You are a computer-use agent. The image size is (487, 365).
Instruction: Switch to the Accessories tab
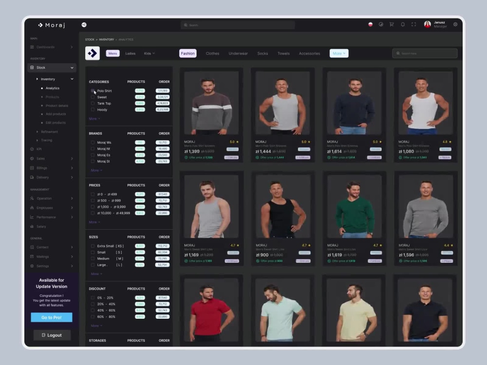pos(309,54)
